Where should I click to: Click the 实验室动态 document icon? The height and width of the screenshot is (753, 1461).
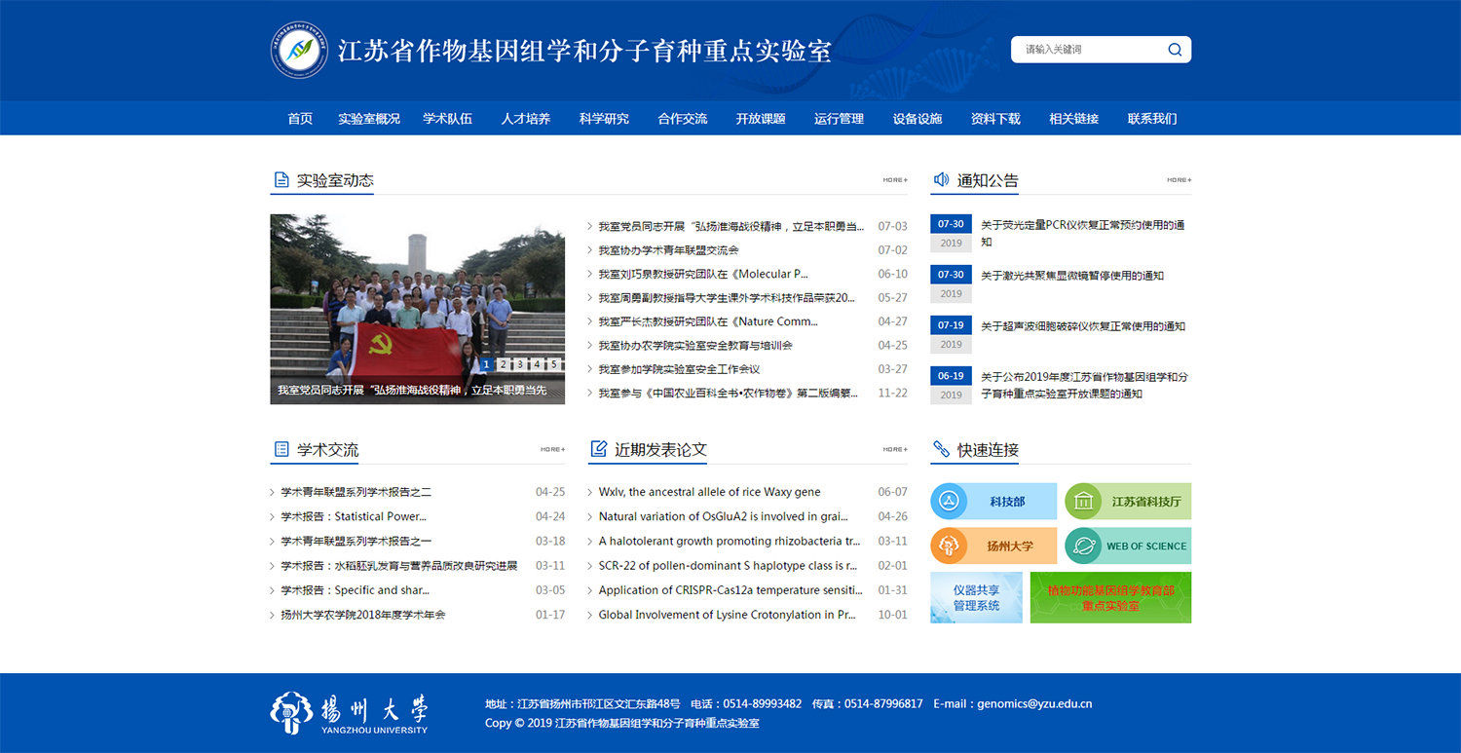(x=281, y=179)
